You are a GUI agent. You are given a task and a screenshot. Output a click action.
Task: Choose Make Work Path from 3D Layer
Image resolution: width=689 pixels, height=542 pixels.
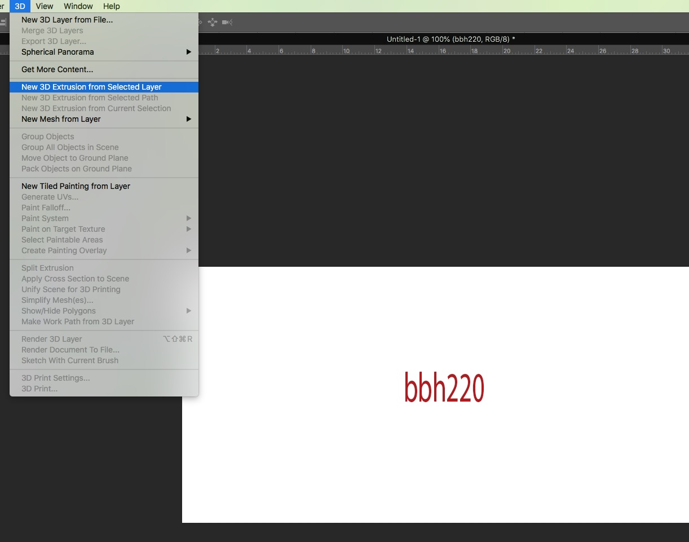coord(104,321)
